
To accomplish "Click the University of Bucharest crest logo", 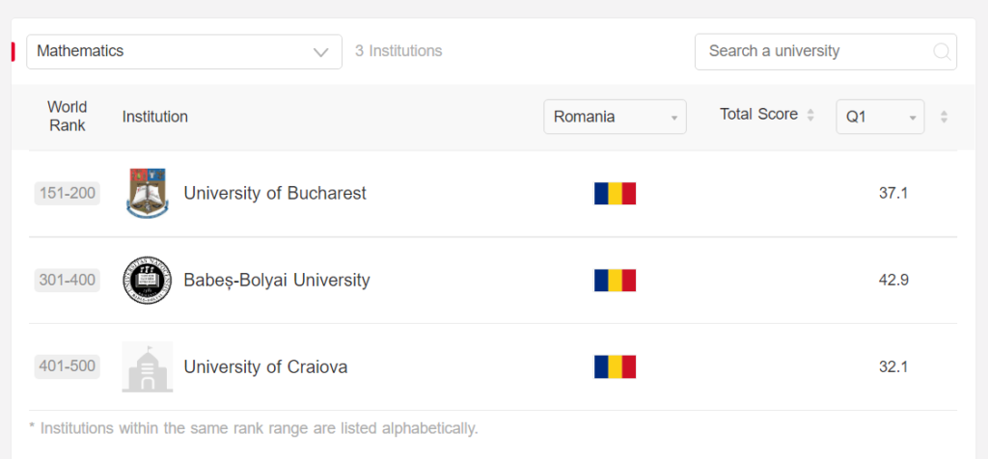I will click(x=148, y=193).
